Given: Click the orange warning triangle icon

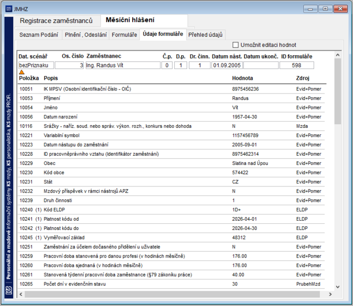Looking at the screenshot, I should tap(21, 72).
